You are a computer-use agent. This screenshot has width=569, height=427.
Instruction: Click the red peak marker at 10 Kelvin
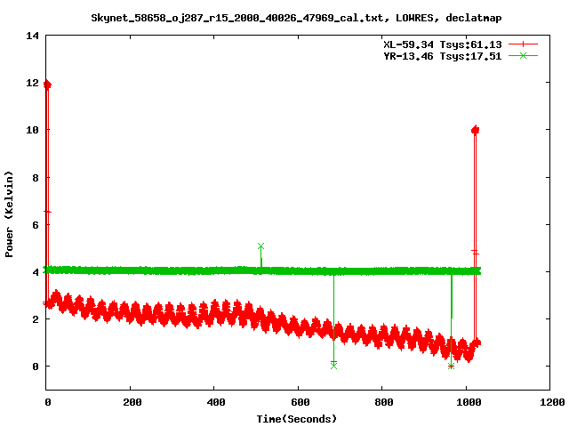point(475,130)
